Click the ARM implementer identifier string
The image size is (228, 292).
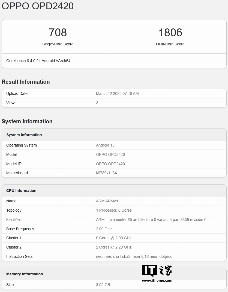151,220
